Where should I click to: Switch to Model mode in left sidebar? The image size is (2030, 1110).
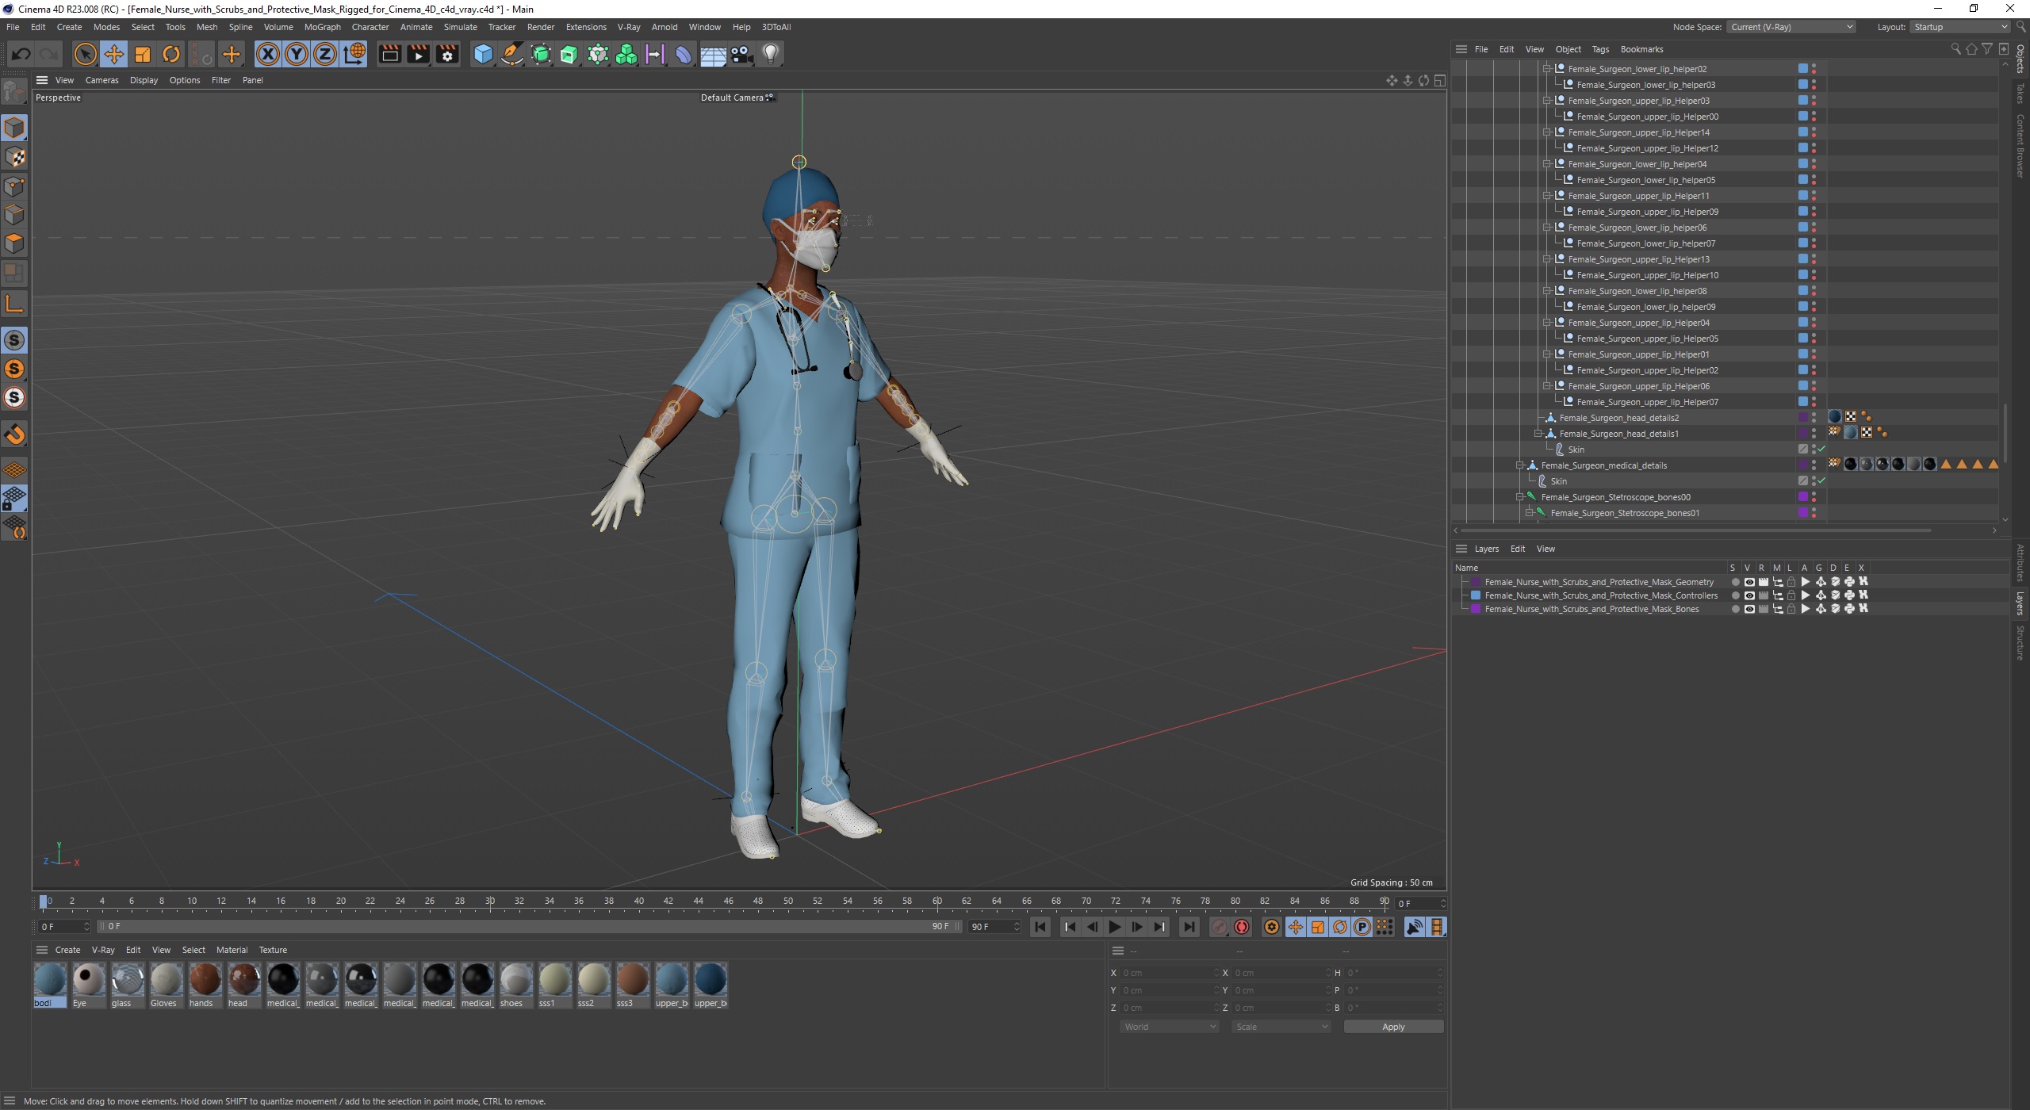[14, 128]
